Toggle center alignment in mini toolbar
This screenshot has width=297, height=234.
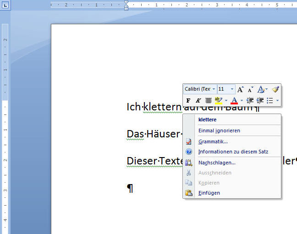coord(208,100)
